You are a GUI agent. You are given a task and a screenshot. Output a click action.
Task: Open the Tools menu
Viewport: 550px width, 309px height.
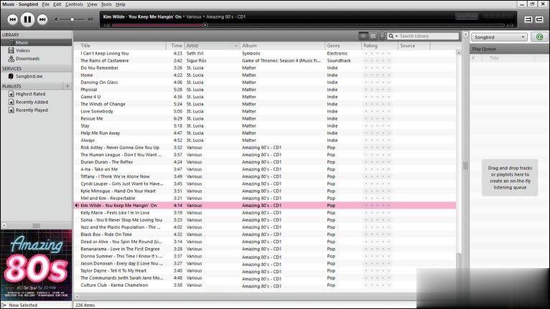pyautogui.click(x=106, y=4)
